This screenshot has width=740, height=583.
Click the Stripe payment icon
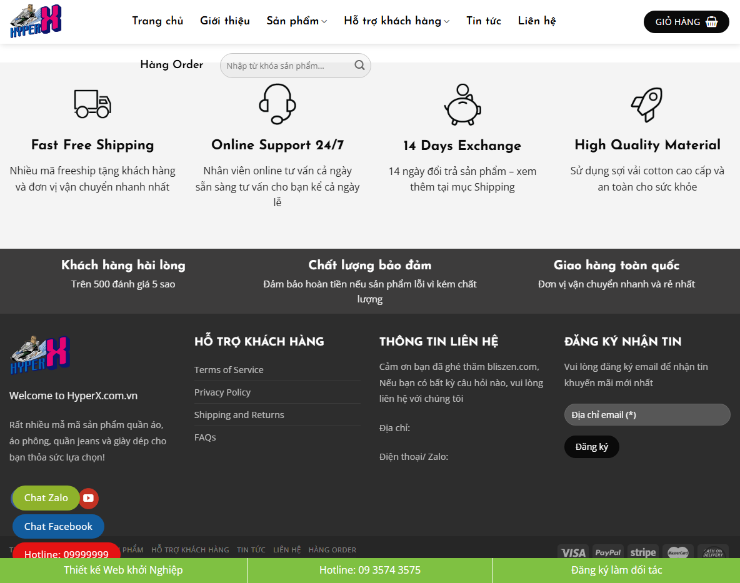(x=642, y=552)
